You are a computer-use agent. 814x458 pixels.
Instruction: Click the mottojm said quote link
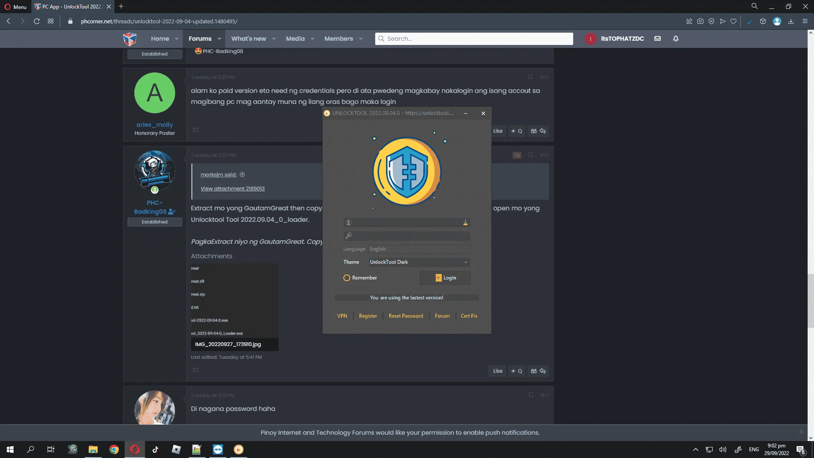coord(219,175)
